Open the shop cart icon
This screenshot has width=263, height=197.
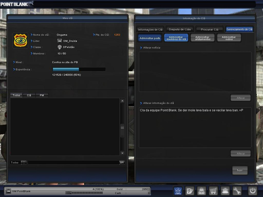point(213,190)
